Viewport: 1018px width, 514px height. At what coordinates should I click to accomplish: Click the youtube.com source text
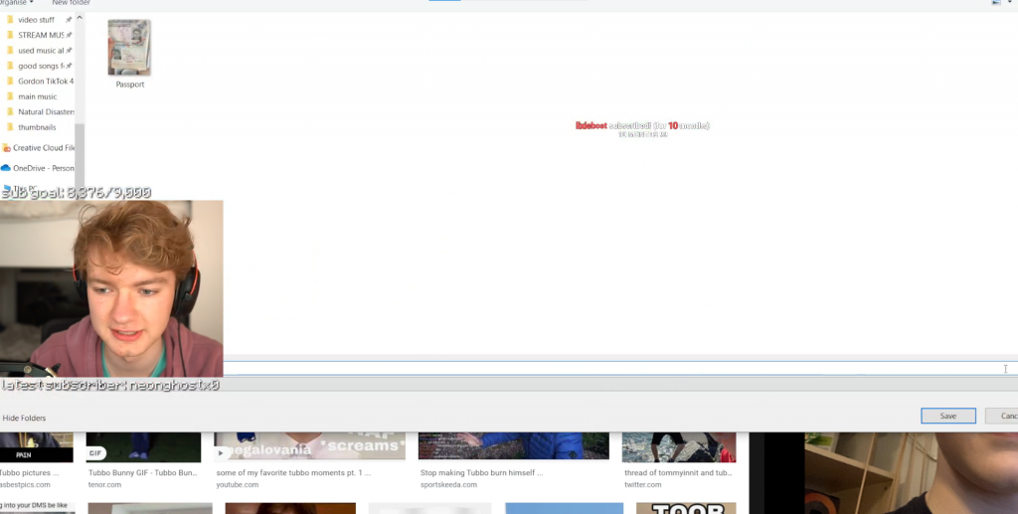pos(237,485)
